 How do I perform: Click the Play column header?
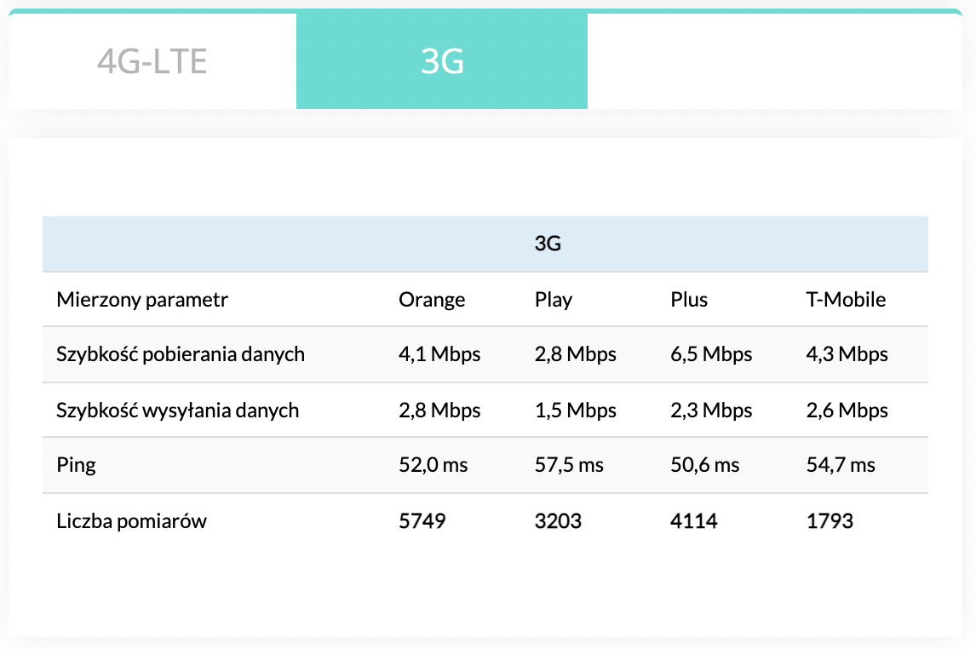click(x=554, y=299)
